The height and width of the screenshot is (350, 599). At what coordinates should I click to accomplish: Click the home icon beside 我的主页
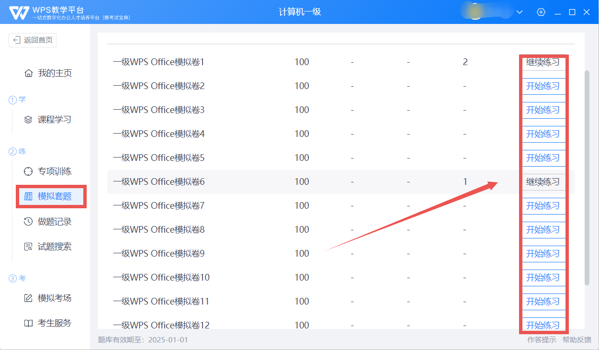pyautogui.click(x=28, y=73)
